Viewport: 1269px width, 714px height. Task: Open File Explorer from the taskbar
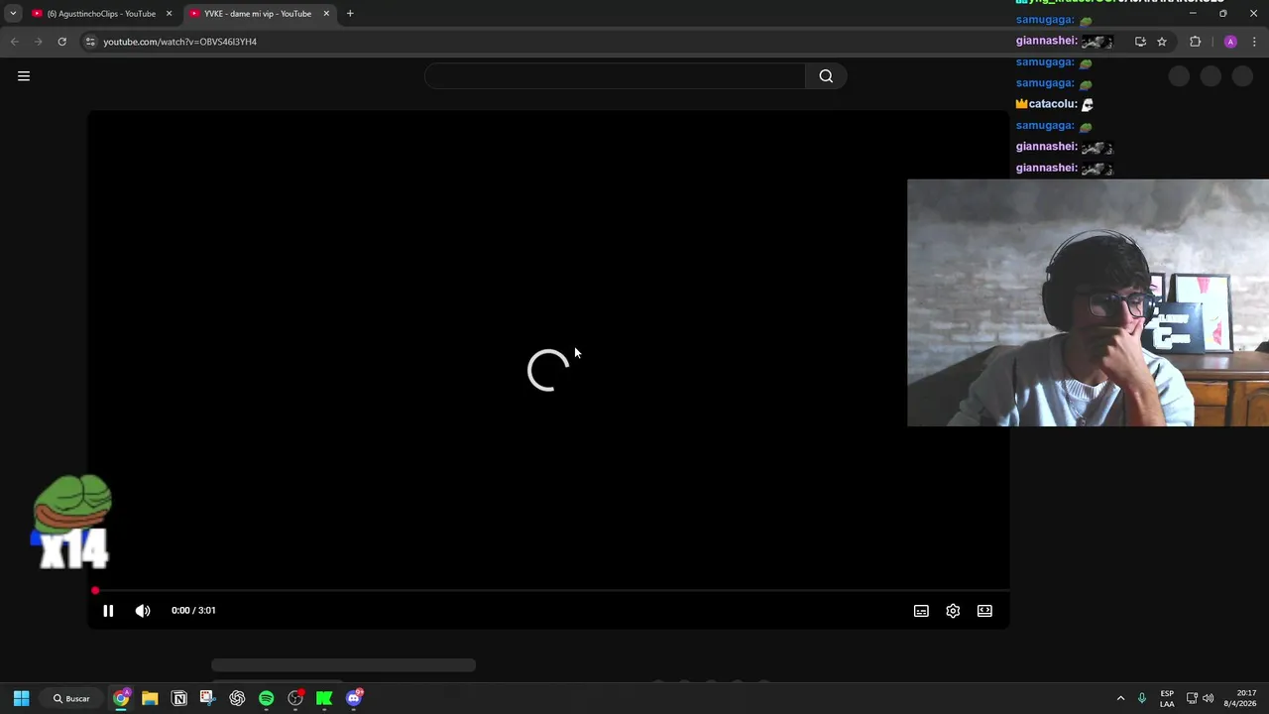[150, 698]
